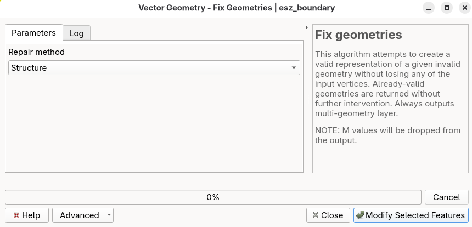Click the 0% progress bar
The height and width of the screenshot is (227, 472).
[213, 197]
